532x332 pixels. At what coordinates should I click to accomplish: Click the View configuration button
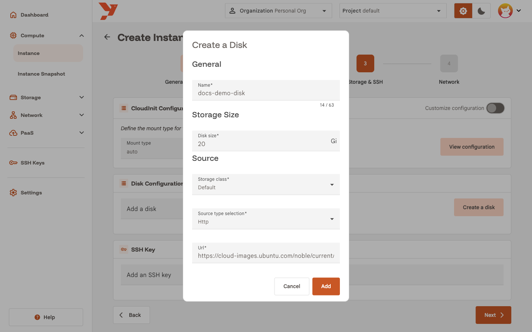tap(472, 147)
